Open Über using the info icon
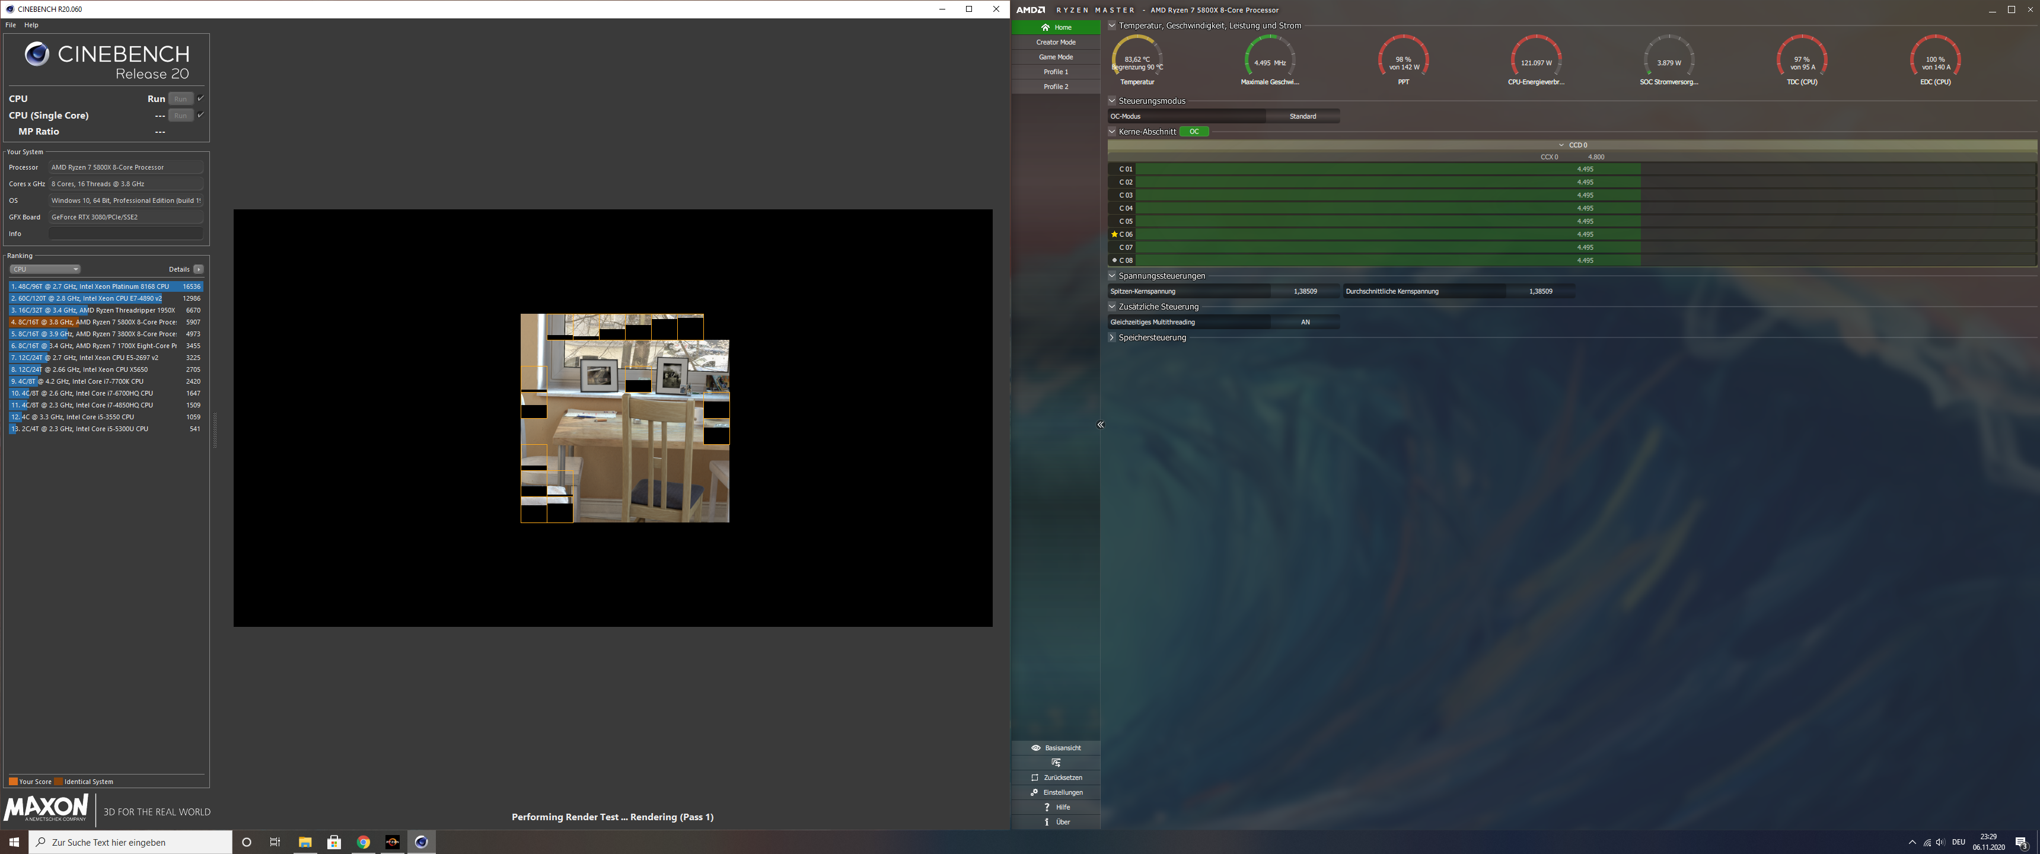Viewport: 2040px width, 854px height. (1046, 821)
